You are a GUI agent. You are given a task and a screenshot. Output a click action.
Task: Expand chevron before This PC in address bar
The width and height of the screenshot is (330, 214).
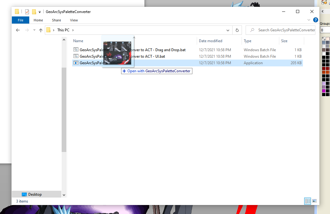[54, 30]
